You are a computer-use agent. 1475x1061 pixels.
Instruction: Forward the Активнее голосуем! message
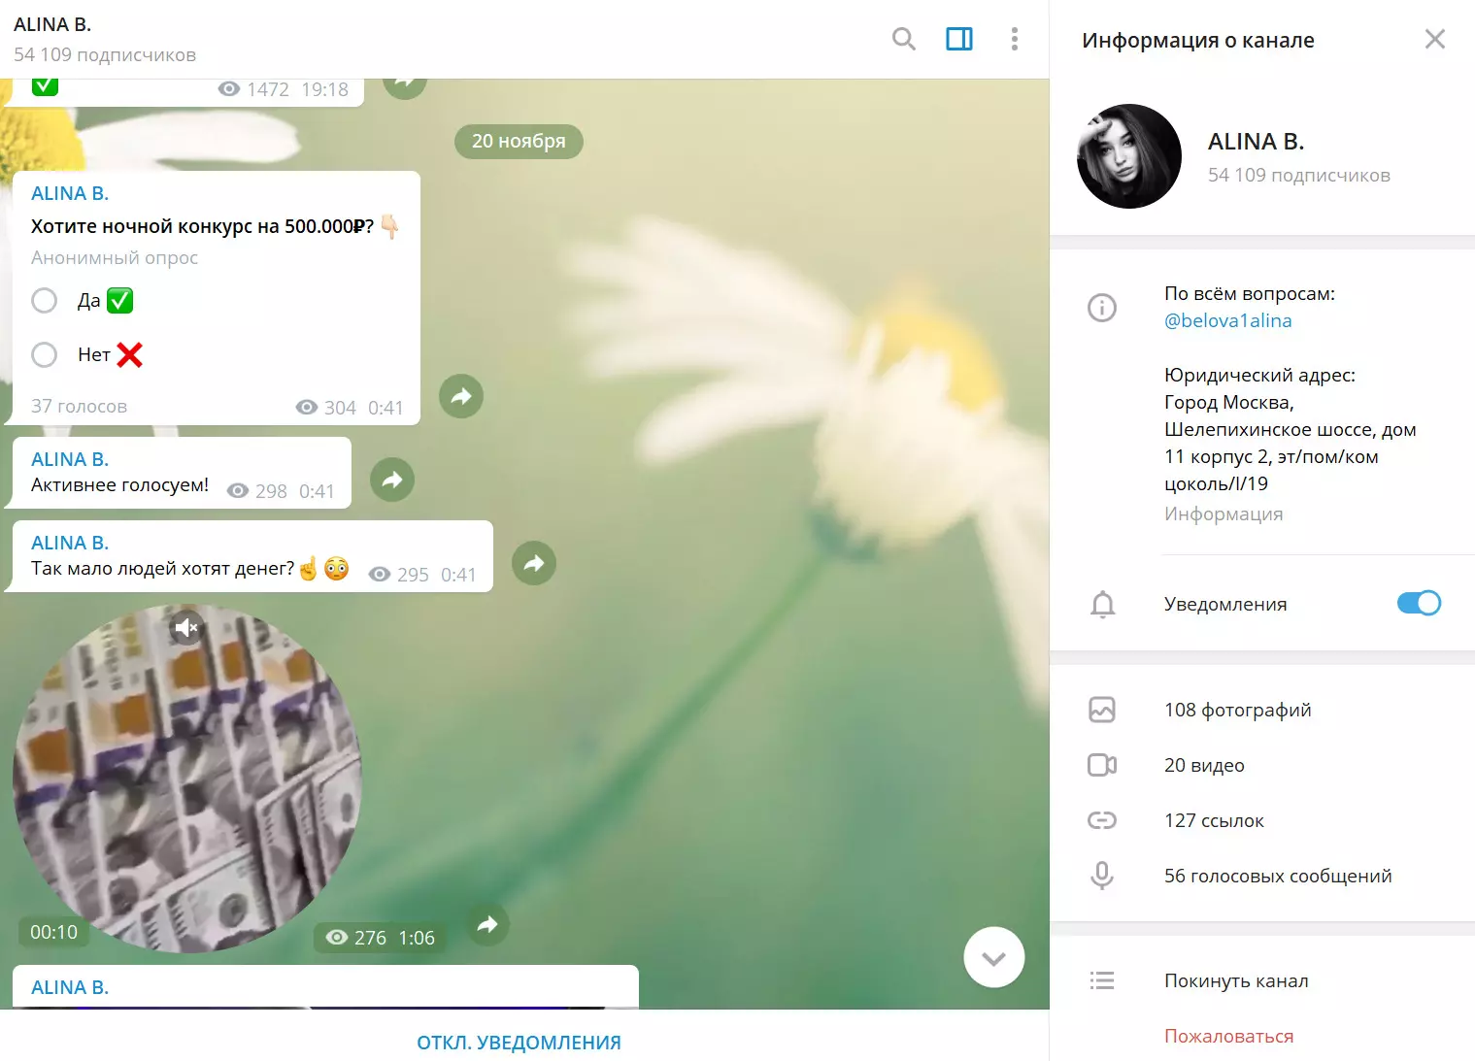(392, 480)
